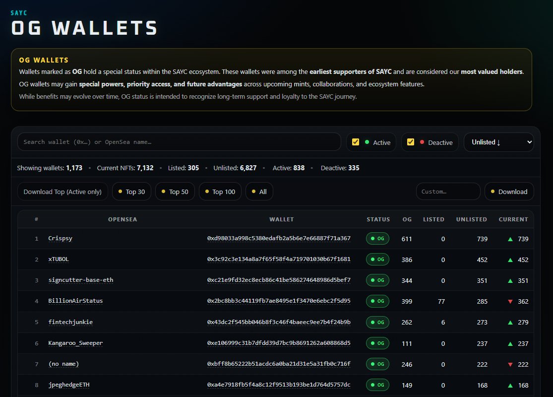Open wallet address 0x2bc8bb3c...c2f5d95
This screenshot has width=553, height=397.
(279, 301)
